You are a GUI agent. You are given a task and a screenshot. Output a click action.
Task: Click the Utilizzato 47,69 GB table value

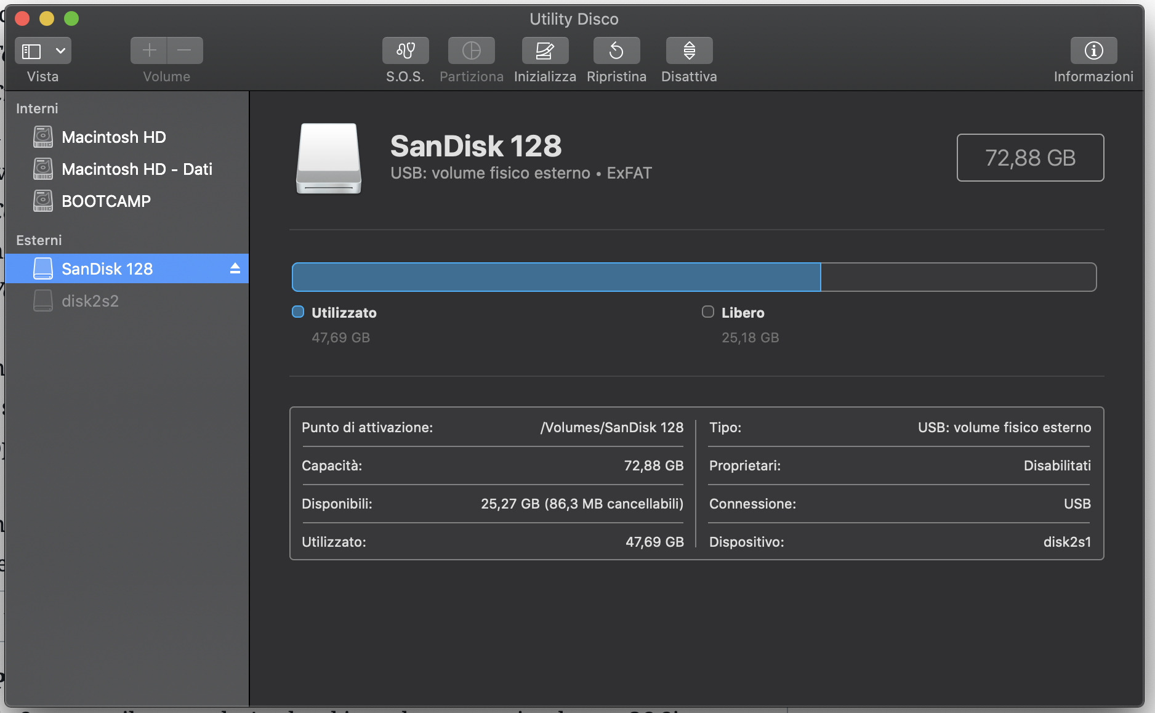click(x=654, y=542)
